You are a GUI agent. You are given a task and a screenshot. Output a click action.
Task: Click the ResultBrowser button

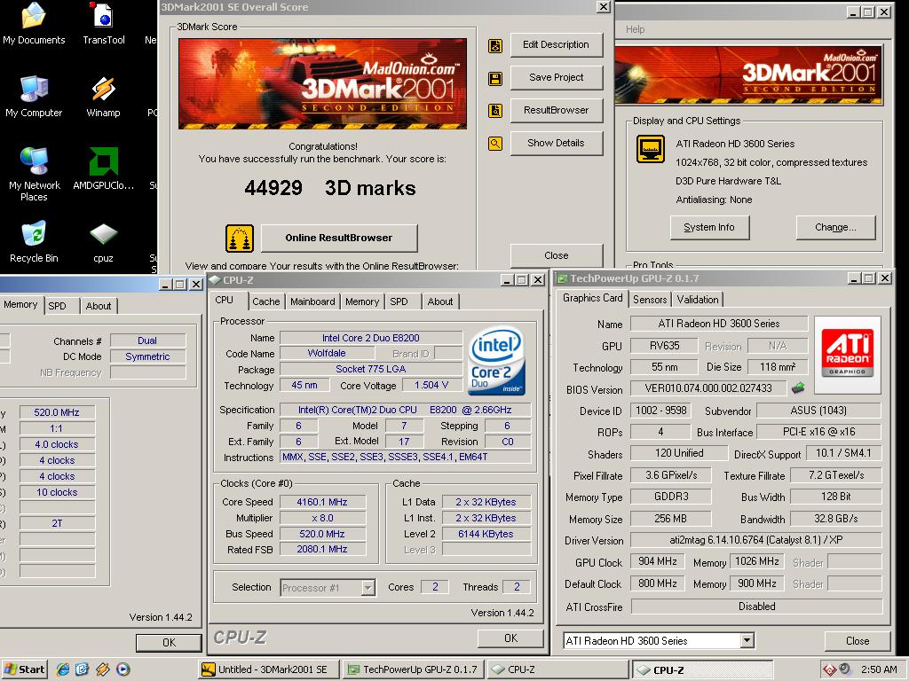tap(556, 110)
